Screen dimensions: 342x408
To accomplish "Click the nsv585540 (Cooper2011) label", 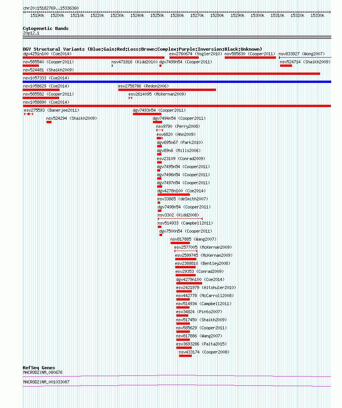I will [x=48, y=62].
